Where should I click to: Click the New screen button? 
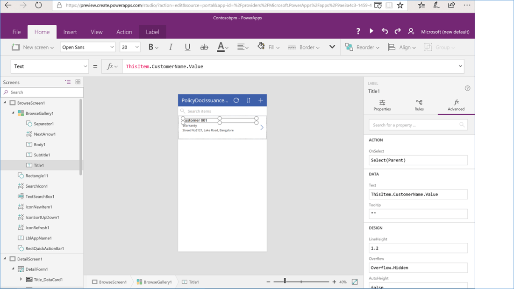tap(32, 47)
